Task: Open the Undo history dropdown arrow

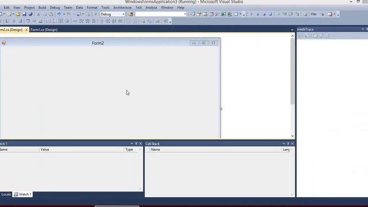Action: pos(64,14)
